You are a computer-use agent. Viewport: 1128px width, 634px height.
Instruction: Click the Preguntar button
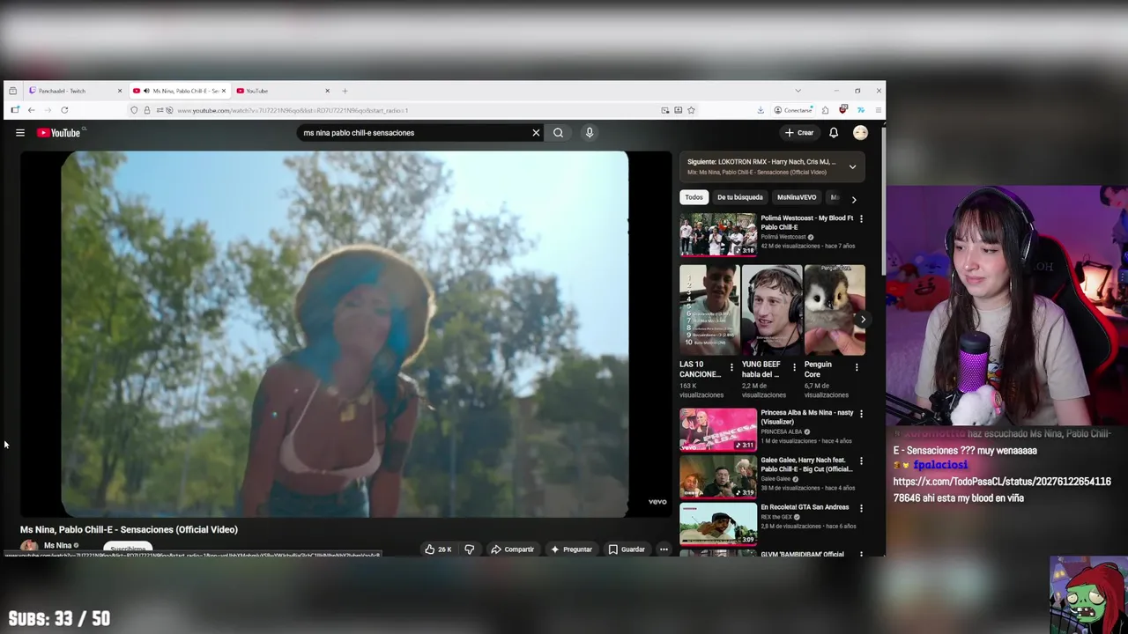tap(571, 549)
